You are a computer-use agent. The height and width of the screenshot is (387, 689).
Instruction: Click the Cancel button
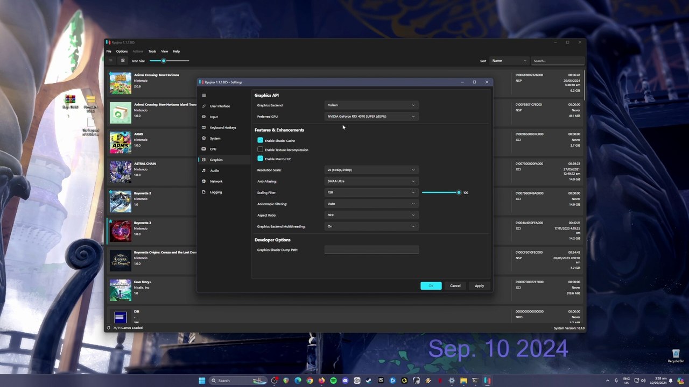point(455,286)
